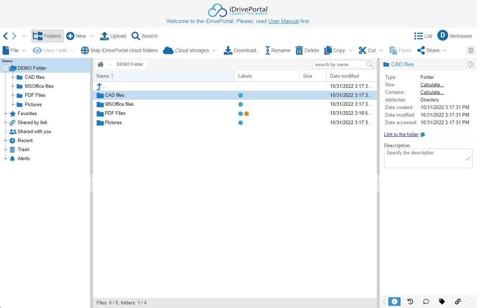The width and height of the screenshot is (477, 308).
Task: Click orange label dot on PDF Files
Action: tap(246, 114)
